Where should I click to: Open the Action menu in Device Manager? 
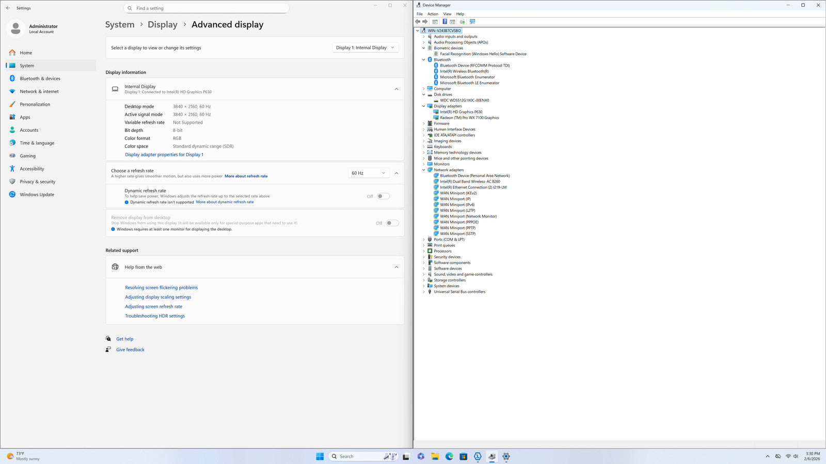[x=433, y=14]
